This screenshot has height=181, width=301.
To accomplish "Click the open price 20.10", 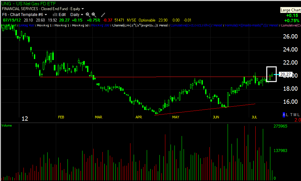I will (x=28, y=20).
